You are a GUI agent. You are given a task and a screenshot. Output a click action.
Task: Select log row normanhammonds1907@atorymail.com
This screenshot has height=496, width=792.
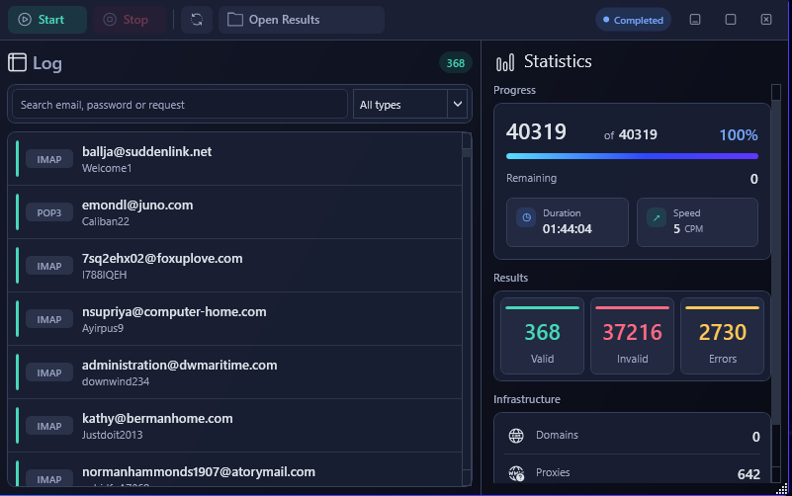click(x=235, y=470)
